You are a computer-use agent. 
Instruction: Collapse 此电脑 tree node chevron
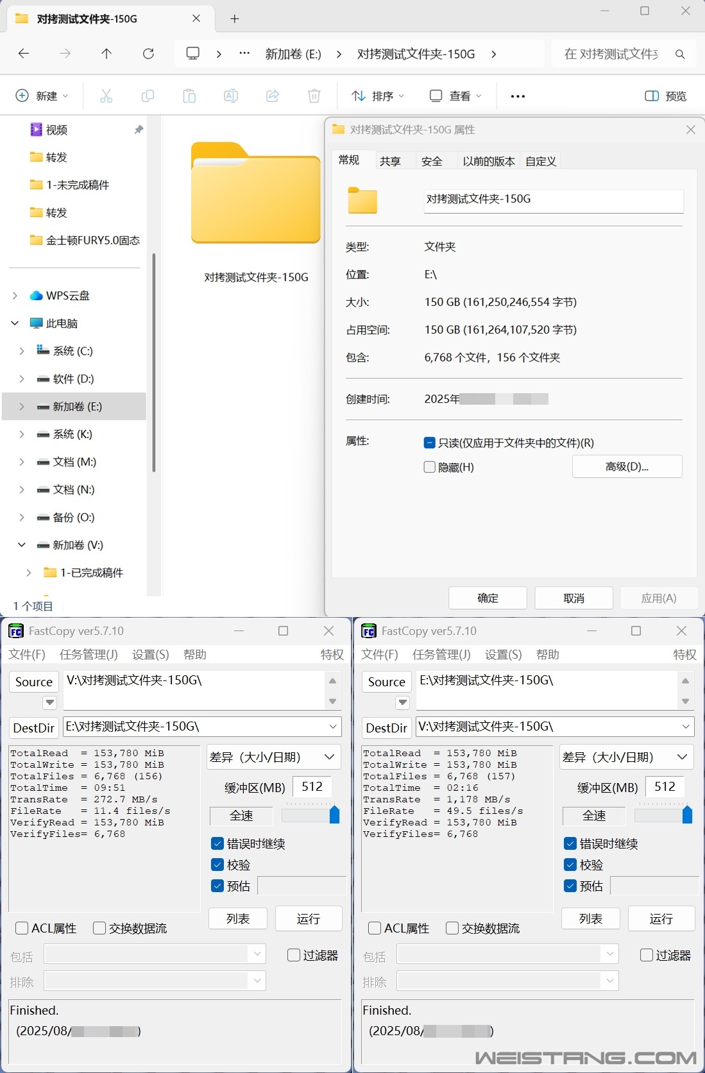coord(15,323)
